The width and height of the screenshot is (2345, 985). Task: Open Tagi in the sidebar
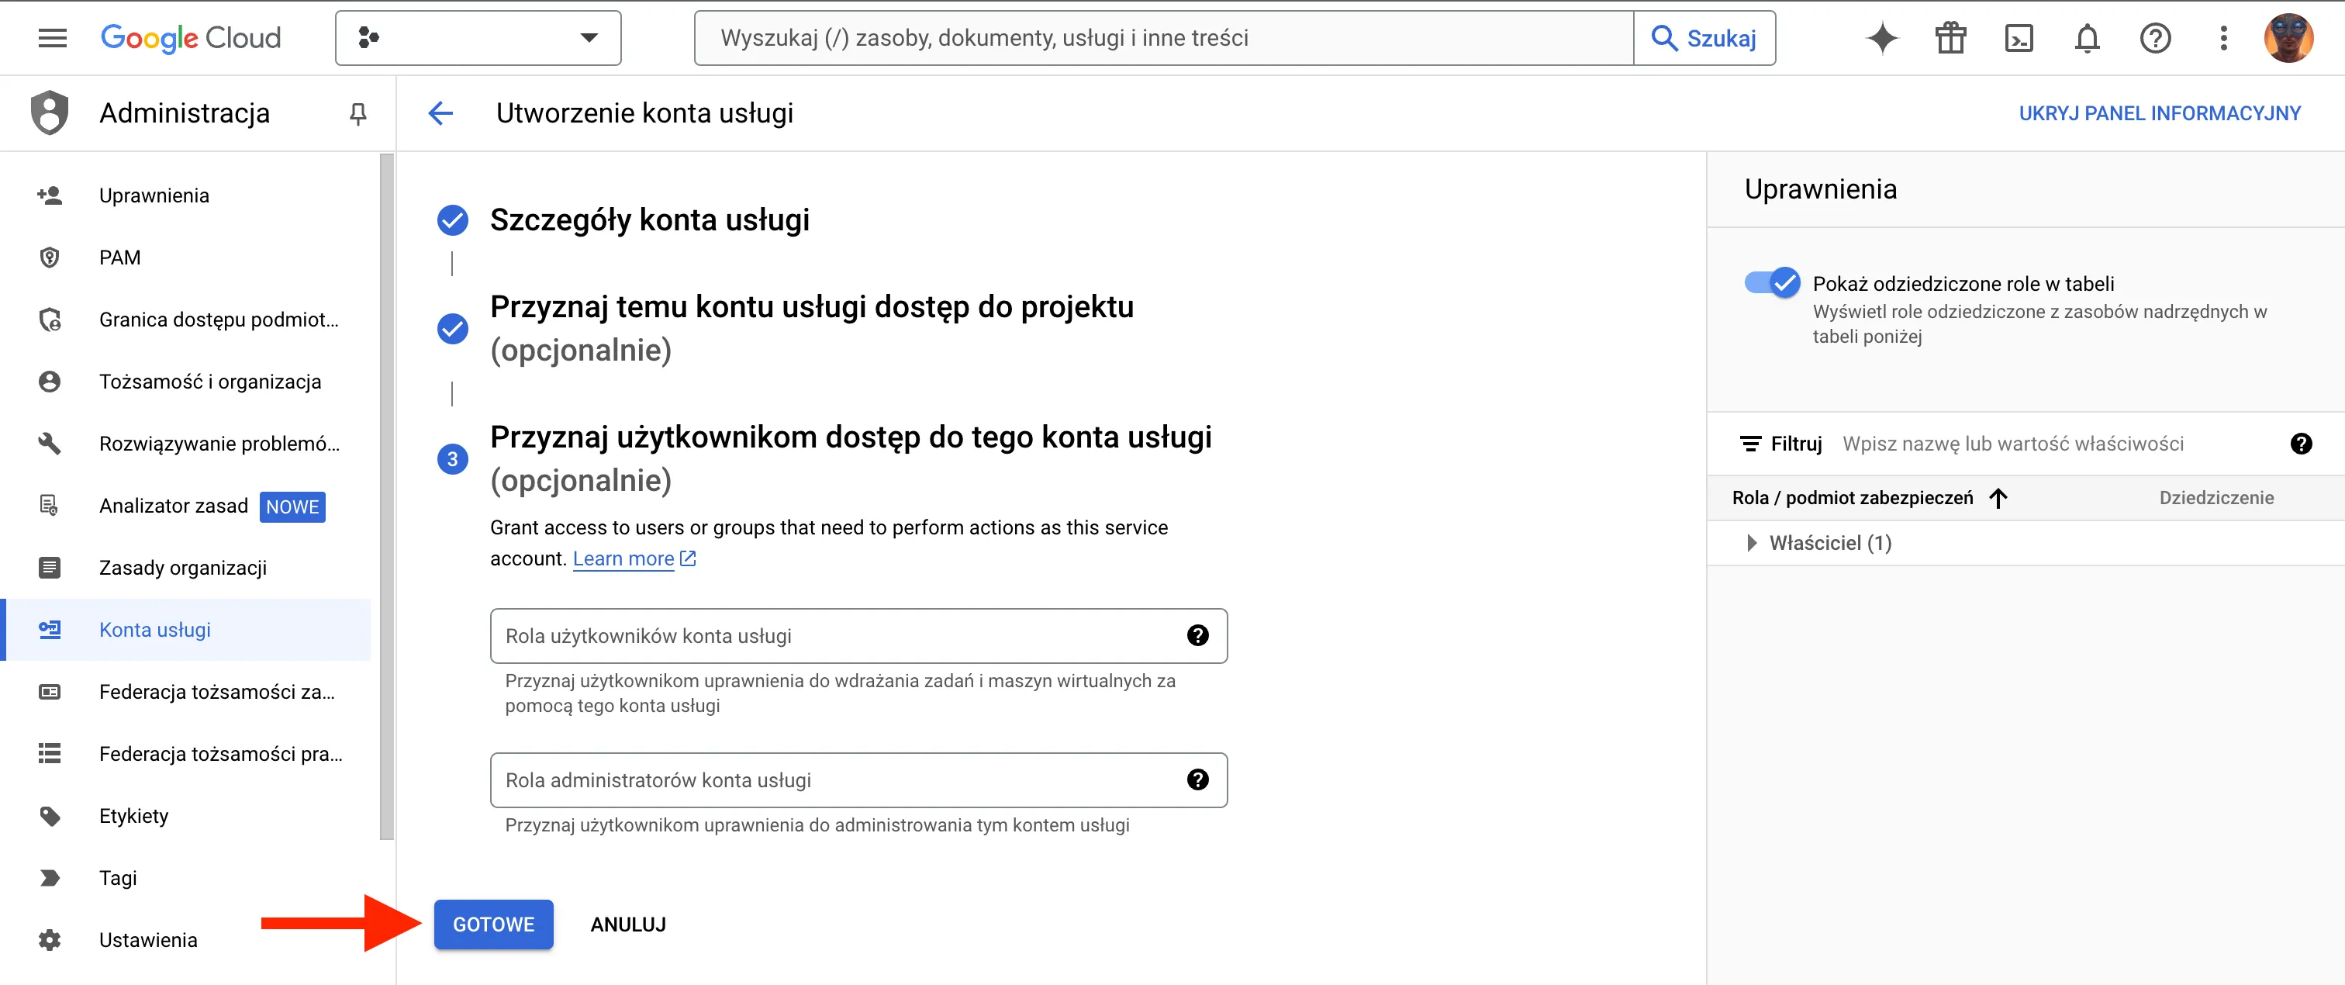click(x=185, y=877)
